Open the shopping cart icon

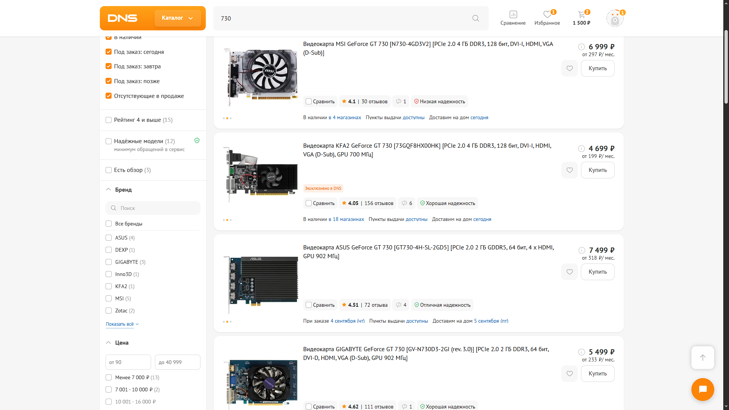click(x=581, y=15)
